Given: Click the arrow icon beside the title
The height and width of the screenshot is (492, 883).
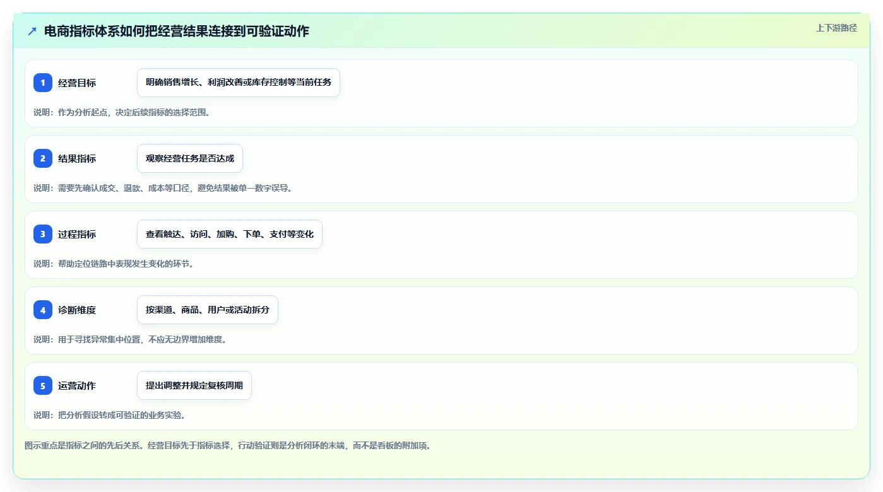Looking at the screenshot, I should click(32, 32).
